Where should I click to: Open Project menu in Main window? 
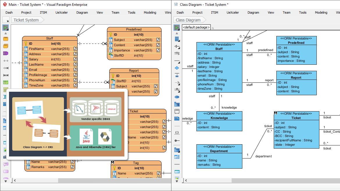click(x=26, y=12)
